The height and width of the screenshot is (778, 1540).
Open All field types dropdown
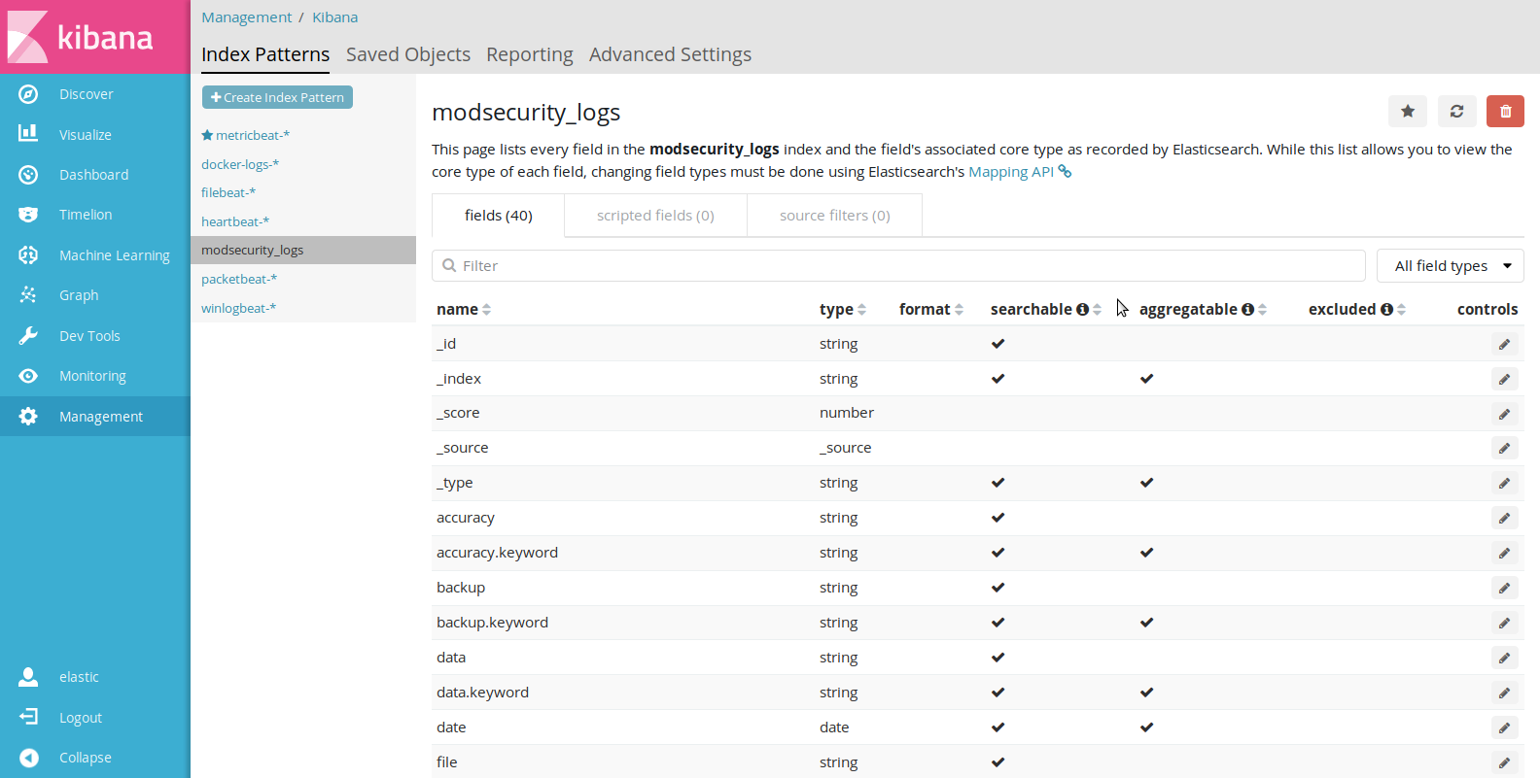pyautogui.click(x=1450, y=266)
